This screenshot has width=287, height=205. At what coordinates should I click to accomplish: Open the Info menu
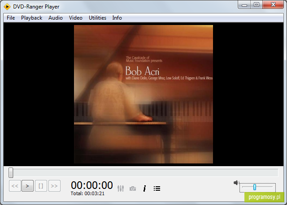coord(117,18)
